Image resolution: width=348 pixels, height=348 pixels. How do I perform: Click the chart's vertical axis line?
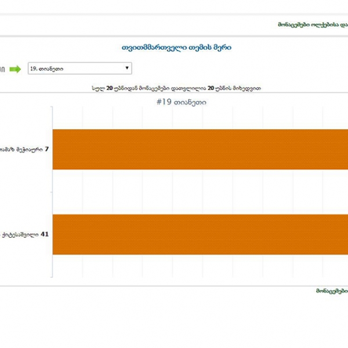point(52,191)
